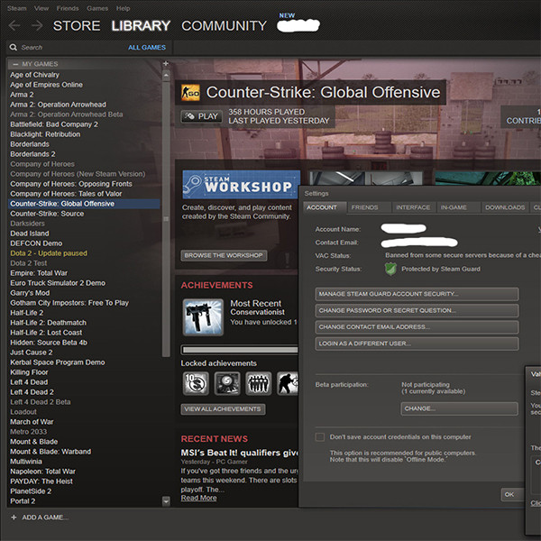Click Login as a Different User button
This screenshot has width=541, height=541.
pyautogui.click(x=417, y=344)
